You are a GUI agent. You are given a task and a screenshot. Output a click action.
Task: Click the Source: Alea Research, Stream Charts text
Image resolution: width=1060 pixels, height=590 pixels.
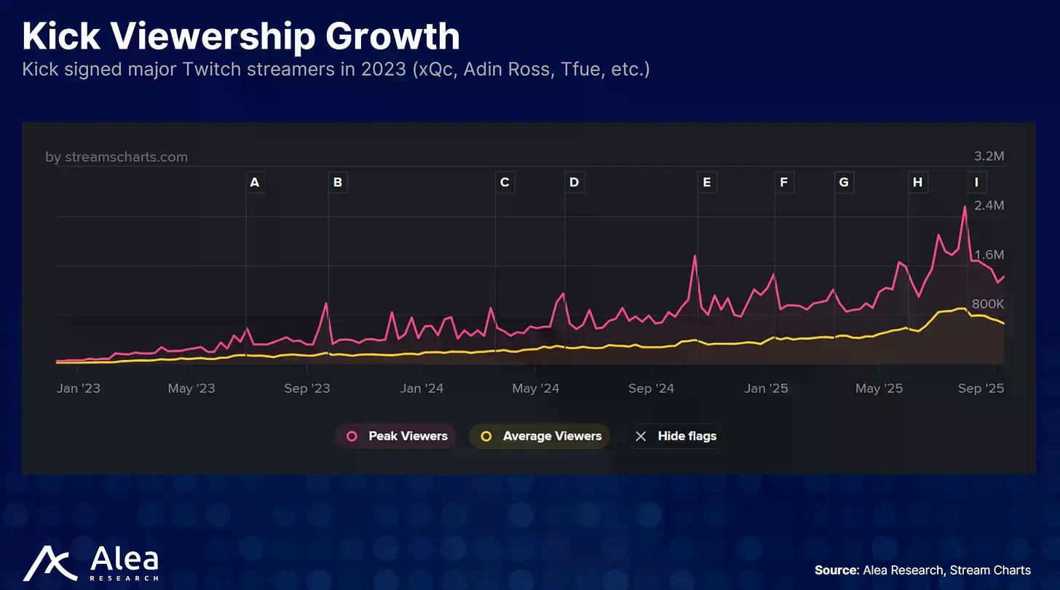(922, 570)
